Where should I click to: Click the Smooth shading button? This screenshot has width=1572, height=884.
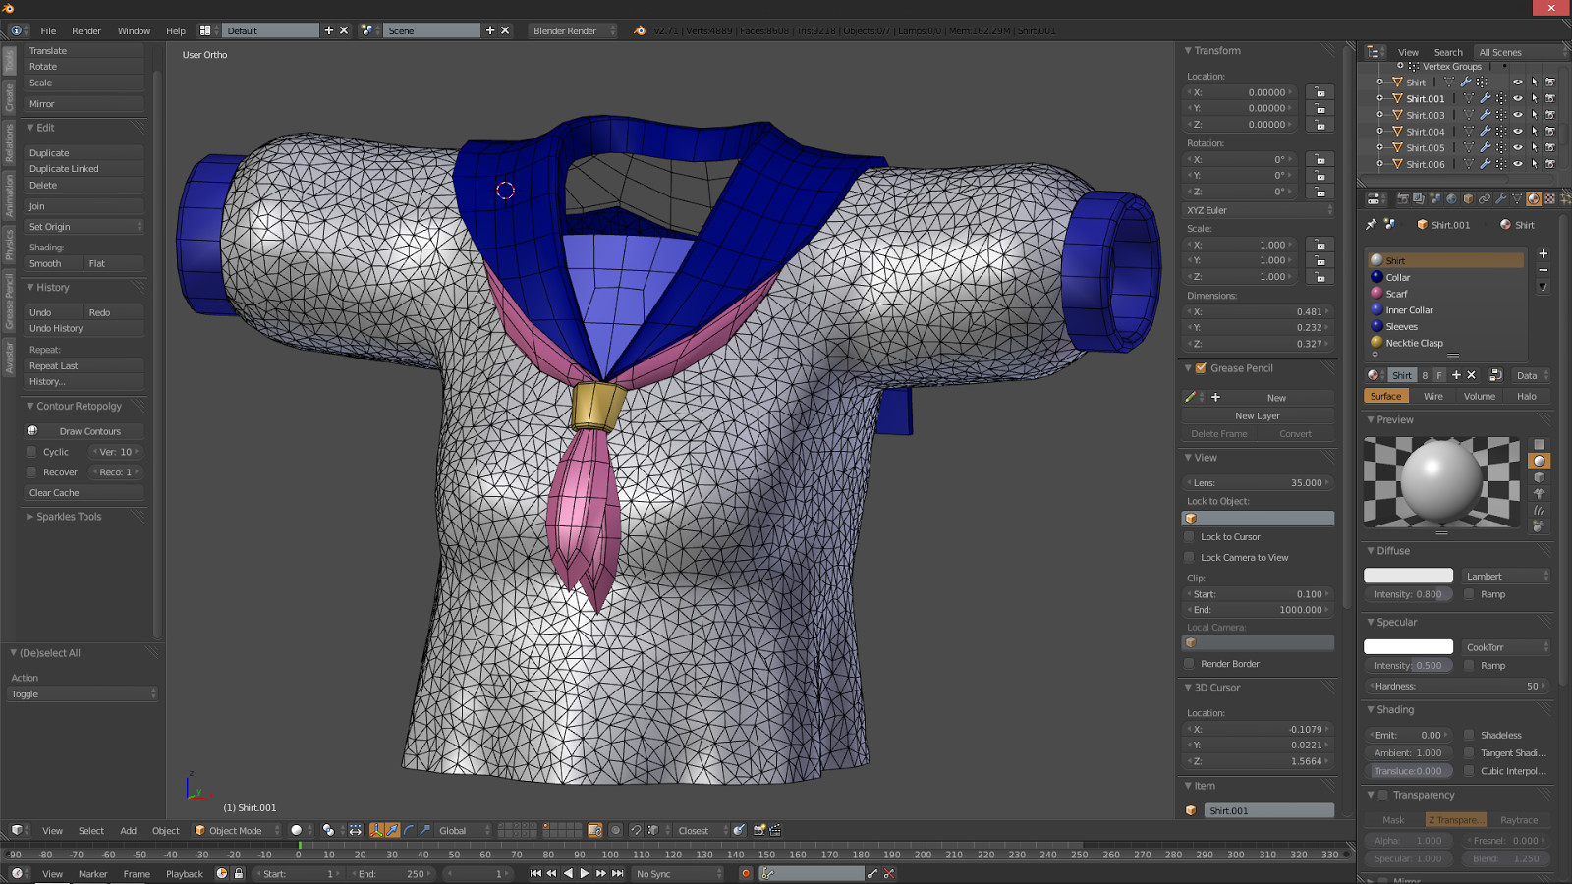point(54,264)
